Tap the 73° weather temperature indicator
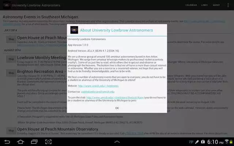Image resolution: width=234 pixels, height=146 pixels. [191, 142]
